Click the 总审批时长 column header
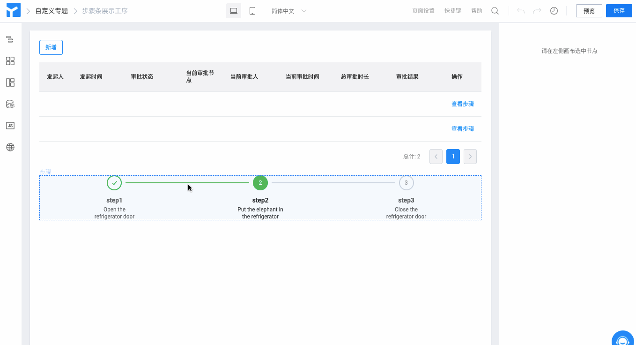Screen dimensions: 636x345 pos(355,77)
